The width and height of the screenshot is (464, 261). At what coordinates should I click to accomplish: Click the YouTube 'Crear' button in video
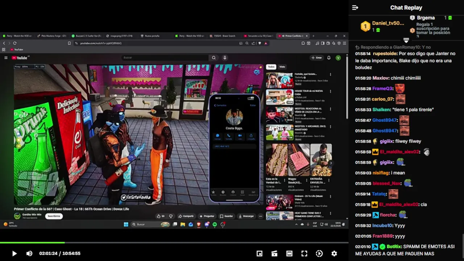[x=316, y=58]
